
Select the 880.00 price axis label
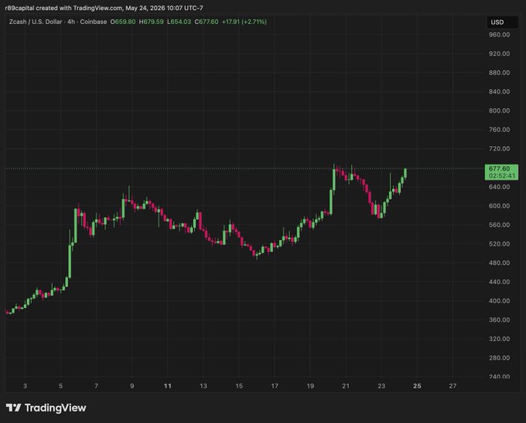499,73
